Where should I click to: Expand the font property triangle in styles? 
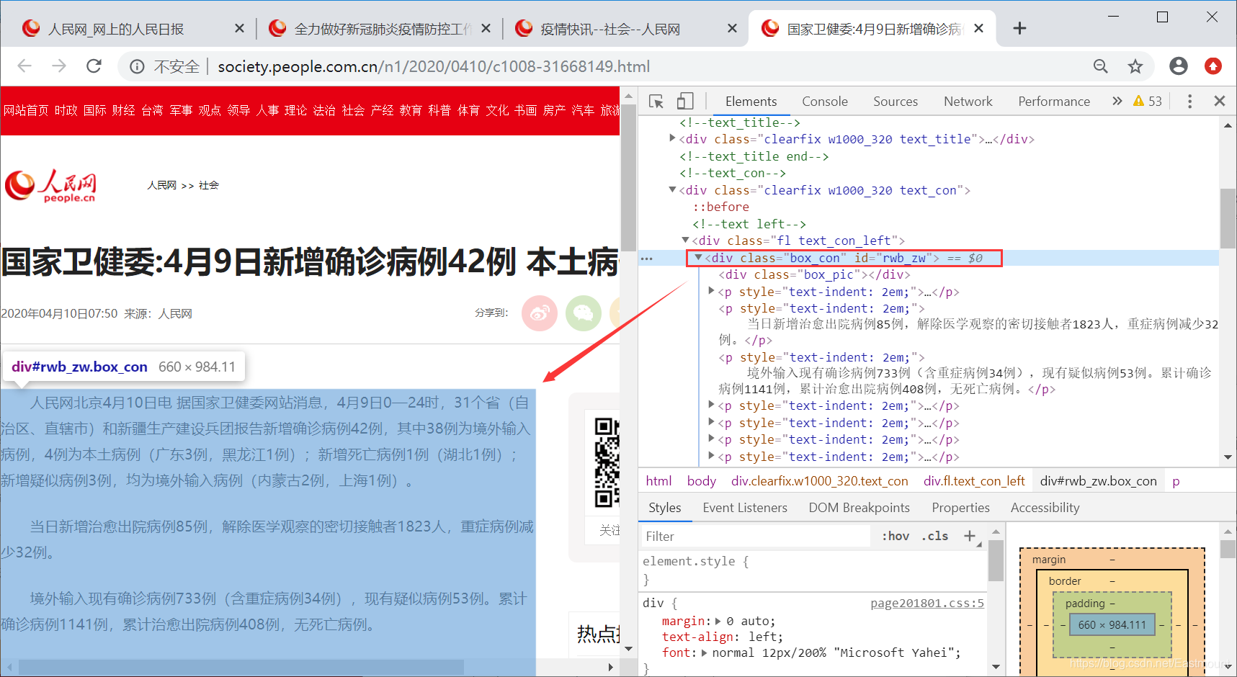[x=704, y=653]
